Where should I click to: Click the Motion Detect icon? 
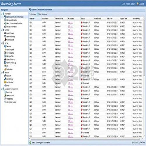tap(5, 40)
